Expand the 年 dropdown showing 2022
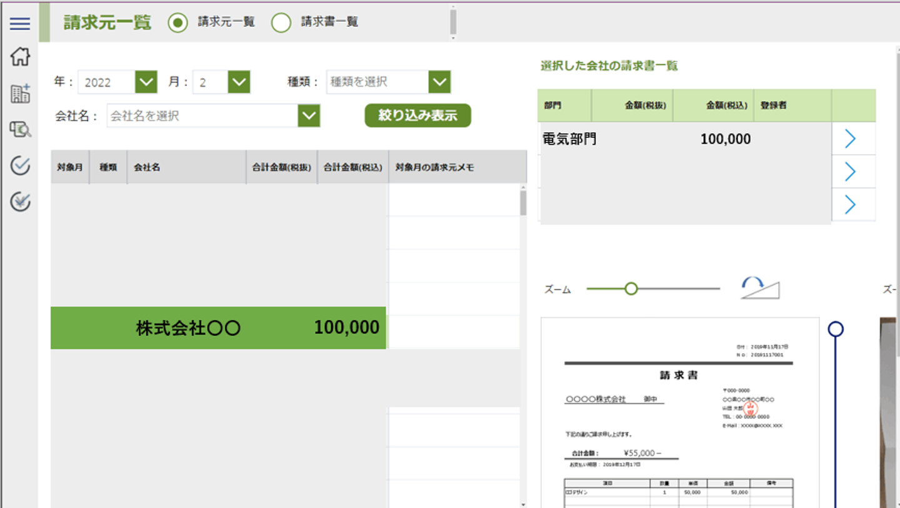 tap(146, 82)
